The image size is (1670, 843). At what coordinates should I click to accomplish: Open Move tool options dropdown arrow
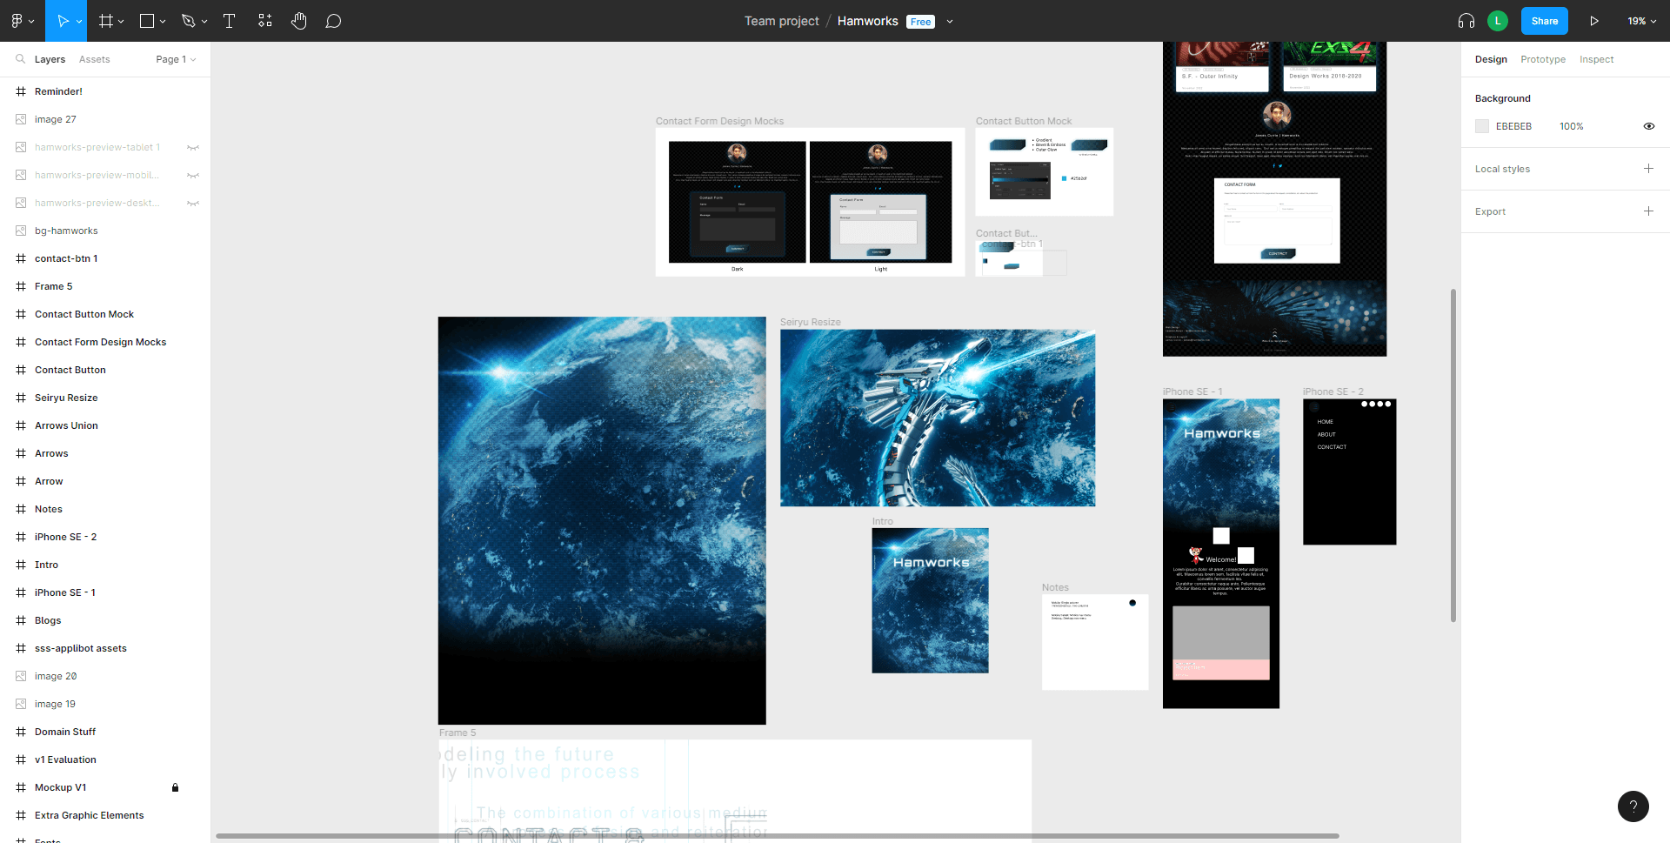pyautogui.click(x=79, y=21)
